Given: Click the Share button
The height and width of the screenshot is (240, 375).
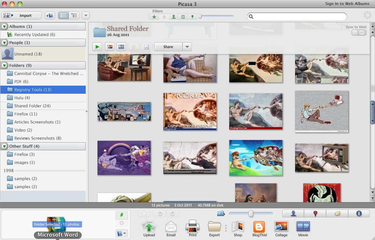Looking at the screenshot, I should point(168,47).
